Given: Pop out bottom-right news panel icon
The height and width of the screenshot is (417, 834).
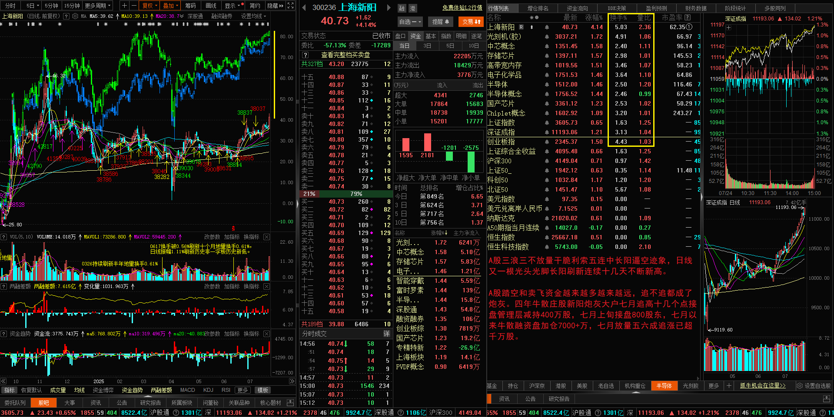Looking at the screenshot, I should click(x=826, y=398).
